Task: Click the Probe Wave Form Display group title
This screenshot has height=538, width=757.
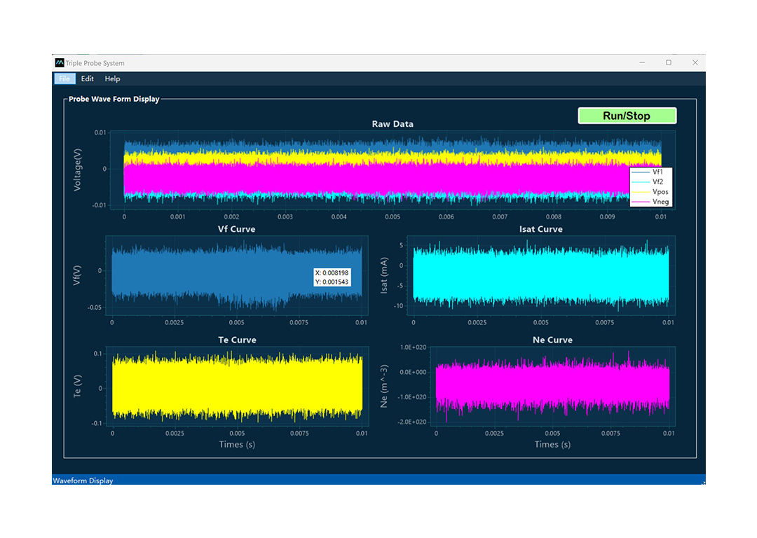Action: (x=114, y=99)
